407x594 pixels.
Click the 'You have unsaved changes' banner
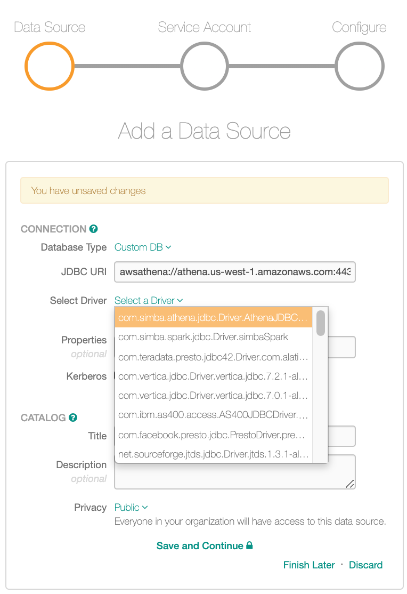205,190
